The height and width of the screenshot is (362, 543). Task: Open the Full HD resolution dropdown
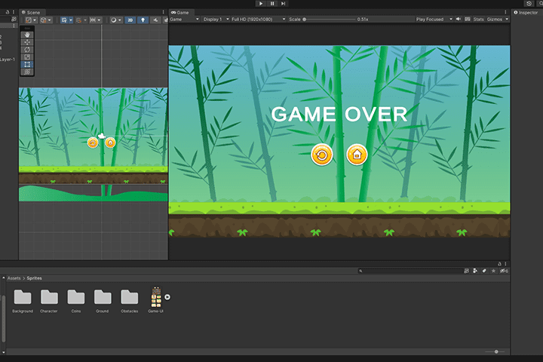[259, 20]
